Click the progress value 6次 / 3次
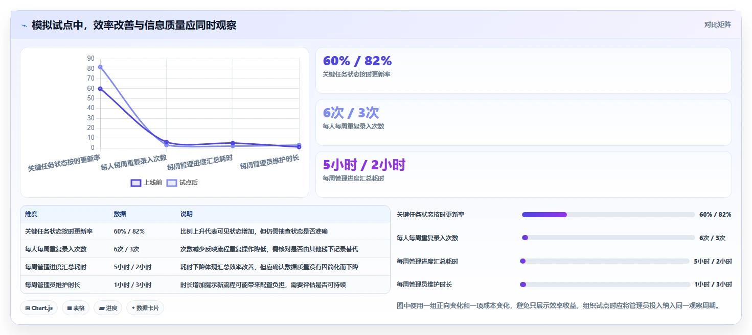 712,238
